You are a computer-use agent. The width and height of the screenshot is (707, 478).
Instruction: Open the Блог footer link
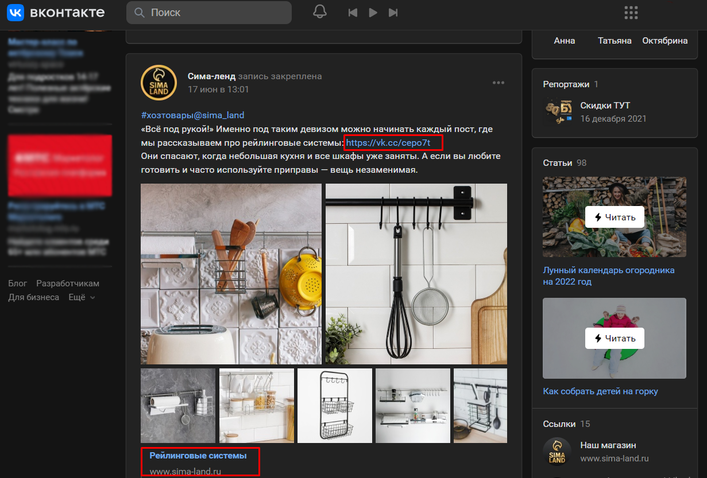click(x=18, y=283)
